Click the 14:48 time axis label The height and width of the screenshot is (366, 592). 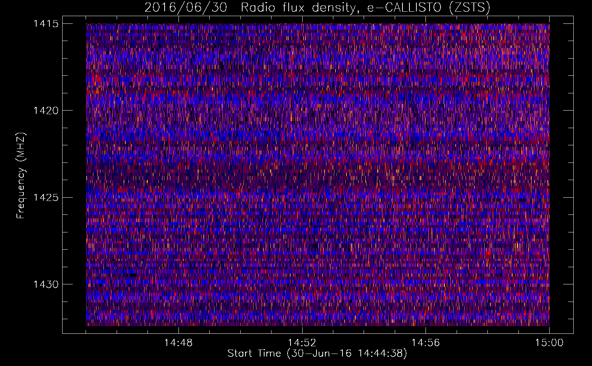click(178, 343)
